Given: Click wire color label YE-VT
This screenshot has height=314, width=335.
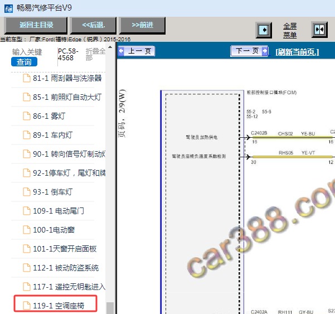Looking at the screenshot, I should coord(308,153).
